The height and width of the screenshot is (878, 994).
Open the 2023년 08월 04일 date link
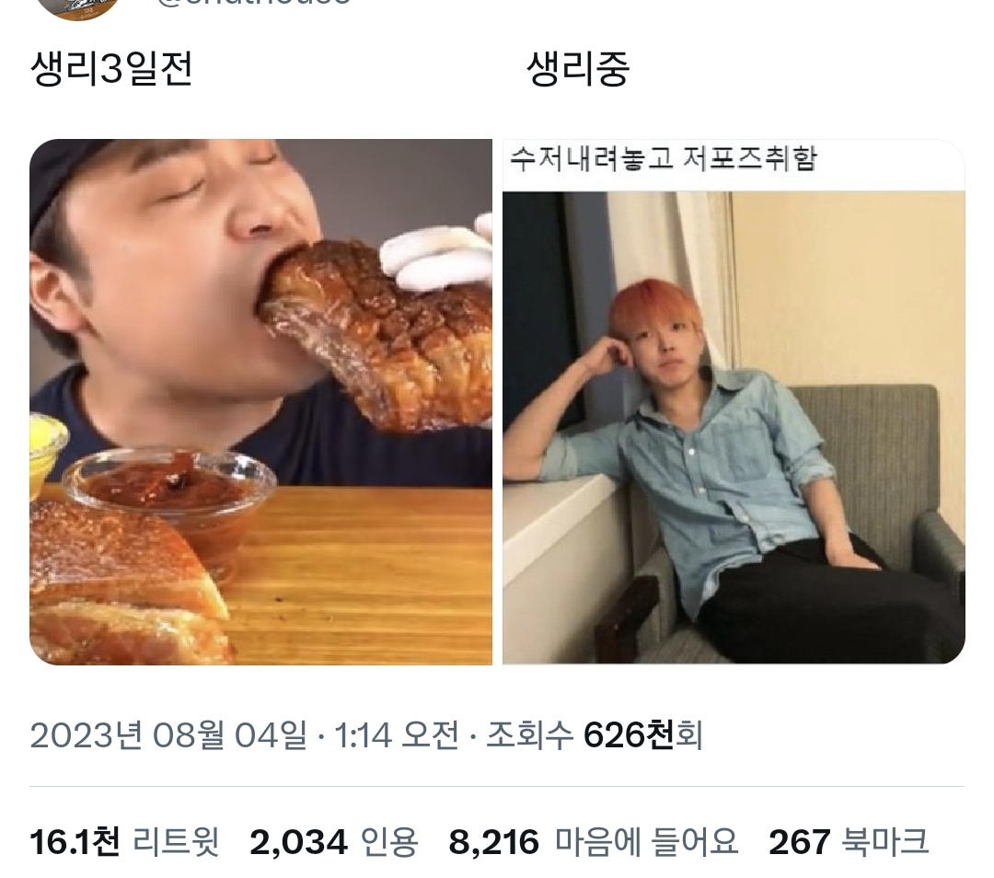coord(168,735)
